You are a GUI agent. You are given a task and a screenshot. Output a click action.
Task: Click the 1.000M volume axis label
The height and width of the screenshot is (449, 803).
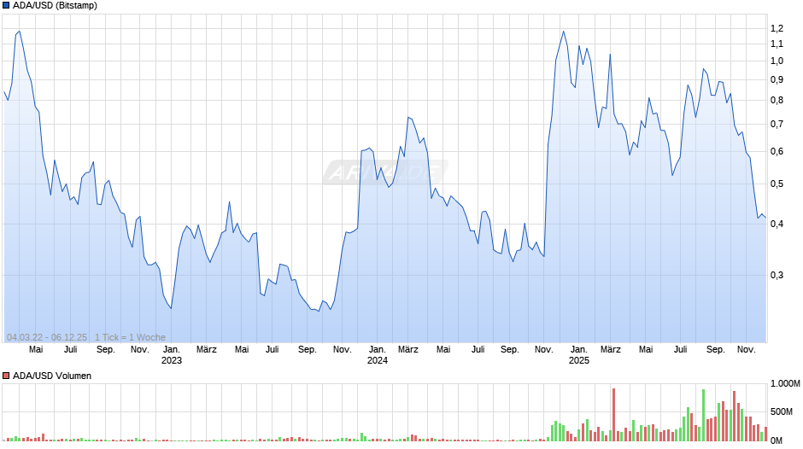pos(785,383)
